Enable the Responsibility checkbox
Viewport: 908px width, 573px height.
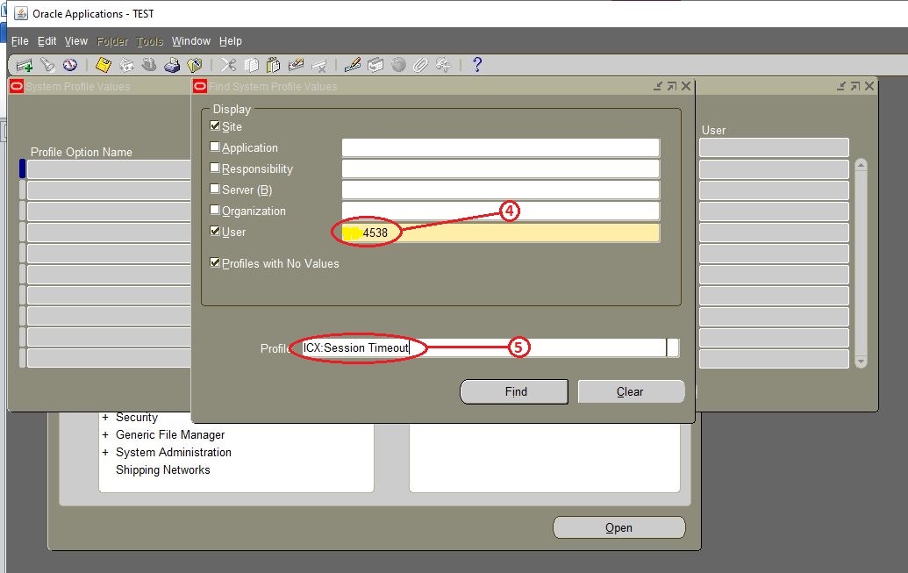215,168
